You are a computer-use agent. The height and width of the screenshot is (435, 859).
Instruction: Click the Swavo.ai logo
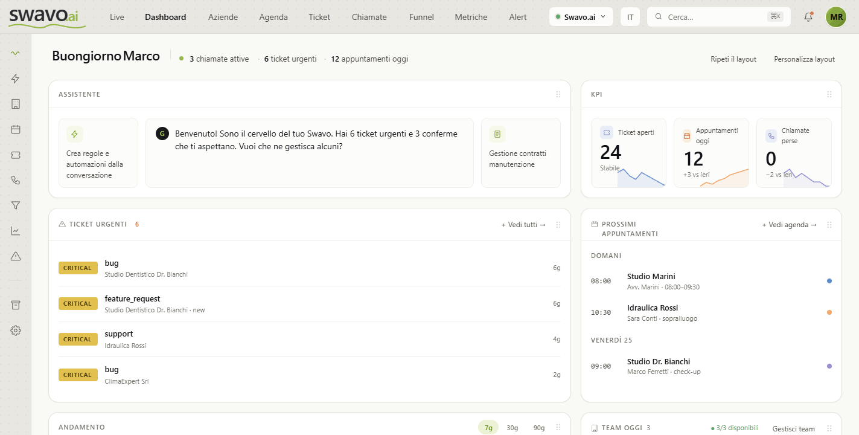[x=47, y=17]
